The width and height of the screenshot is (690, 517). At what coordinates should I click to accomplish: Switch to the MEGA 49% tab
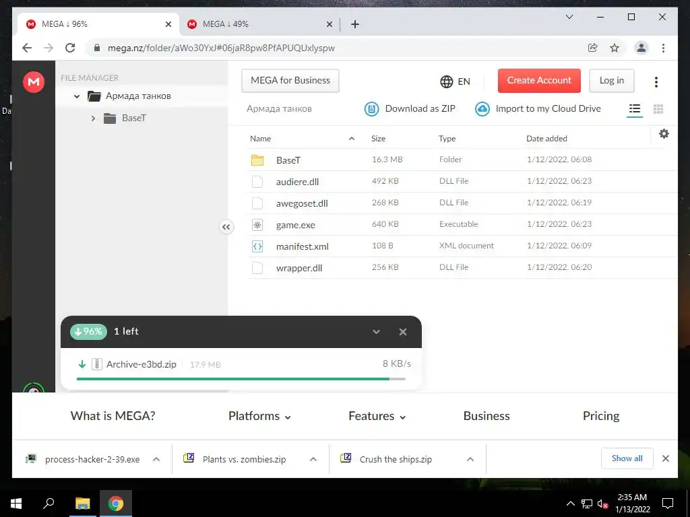pyautogui.click(x=259, y=24)
